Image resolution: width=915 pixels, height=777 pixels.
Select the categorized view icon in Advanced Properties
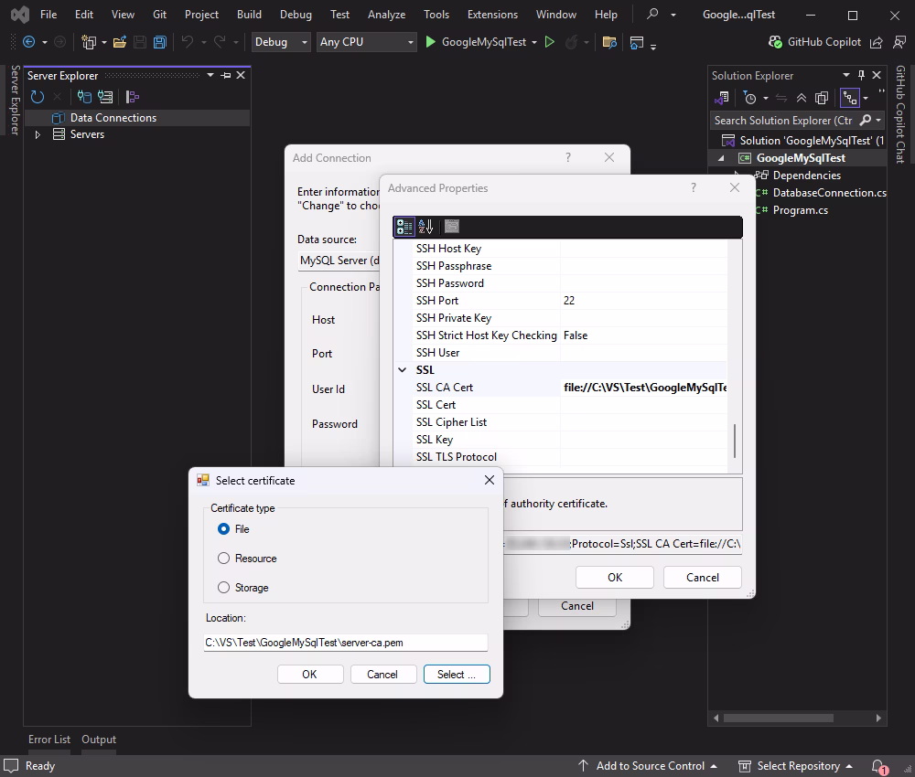click(x=404, y=226)
